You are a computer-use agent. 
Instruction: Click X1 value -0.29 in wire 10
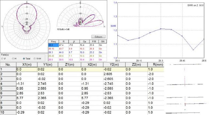[x=27, y=112]
